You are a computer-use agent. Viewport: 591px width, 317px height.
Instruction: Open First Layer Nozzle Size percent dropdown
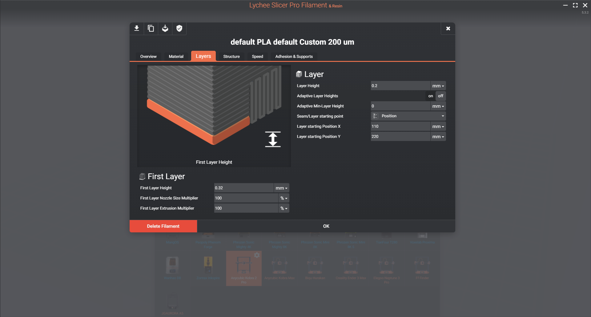(x=283, y=198)
